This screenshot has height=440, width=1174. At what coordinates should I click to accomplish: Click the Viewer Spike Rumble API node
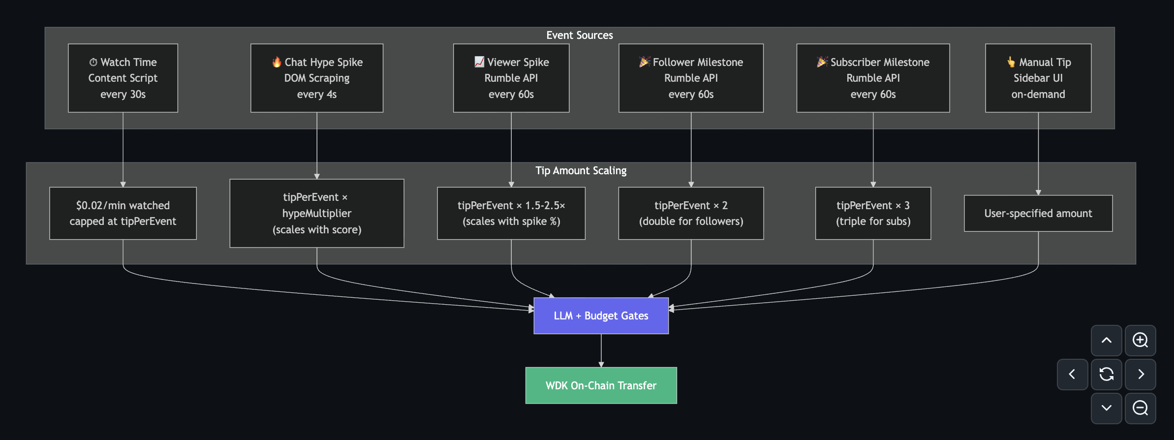click(511, 78)
